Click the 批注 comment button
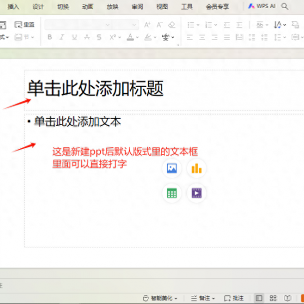This screenshot has width=304, height=304. point(234,298)
